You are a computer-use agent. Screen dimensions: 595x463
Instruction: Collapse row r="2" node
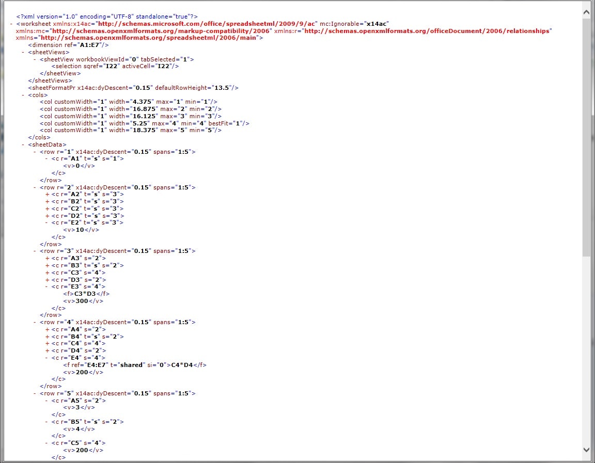[x=35, y=188]
